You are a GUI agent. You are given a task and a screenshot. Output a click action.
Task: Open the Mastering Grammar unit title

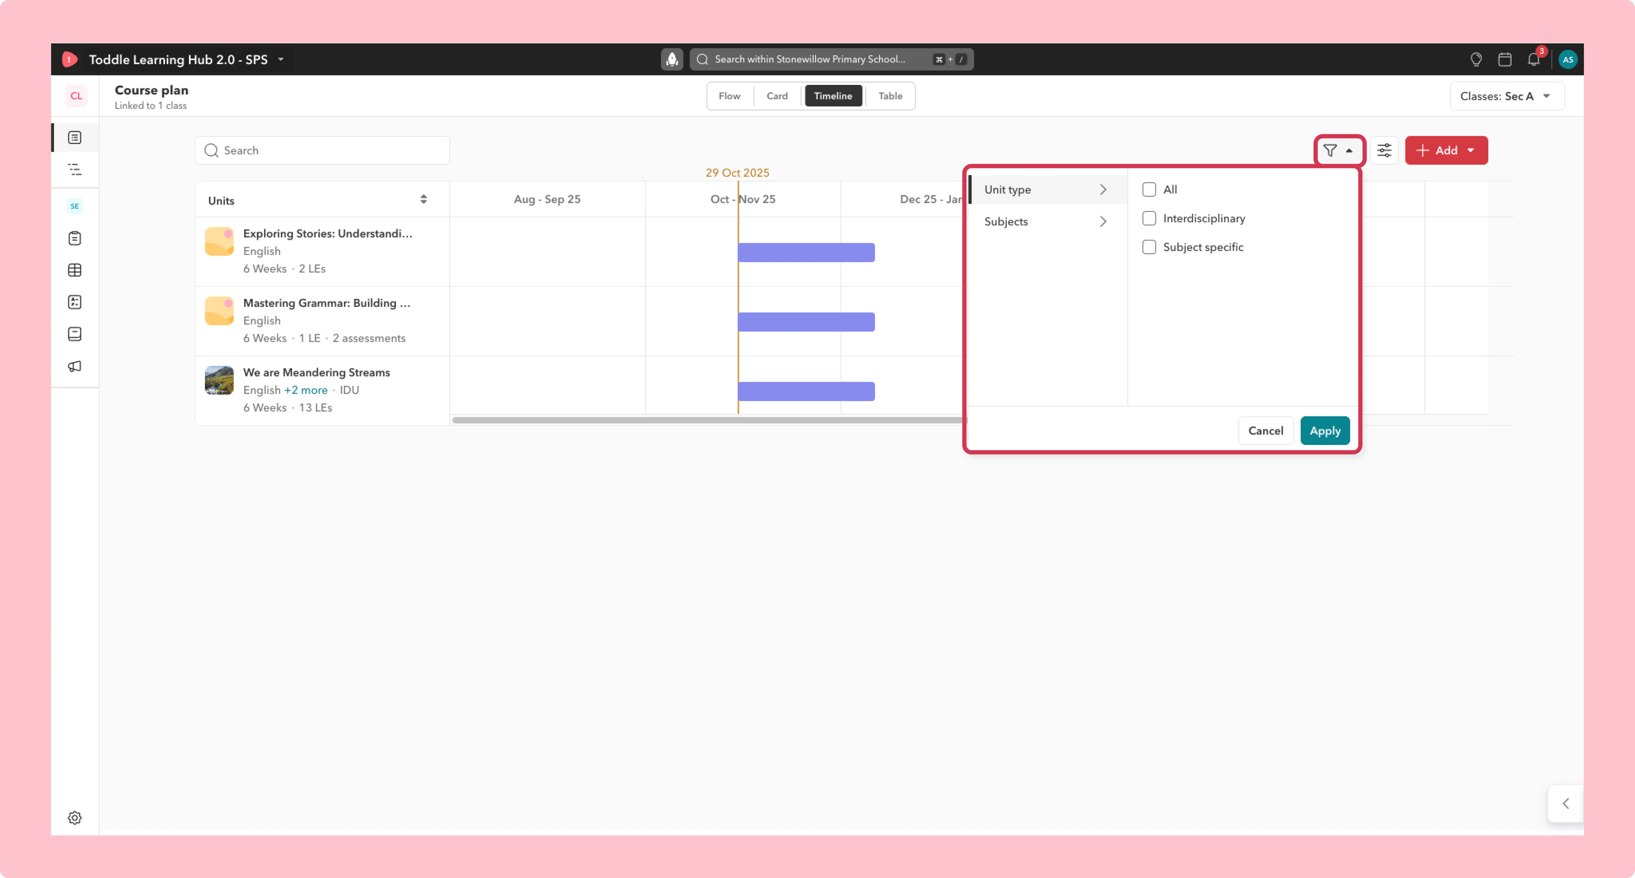pyautogui.click(x=327, y=303)
